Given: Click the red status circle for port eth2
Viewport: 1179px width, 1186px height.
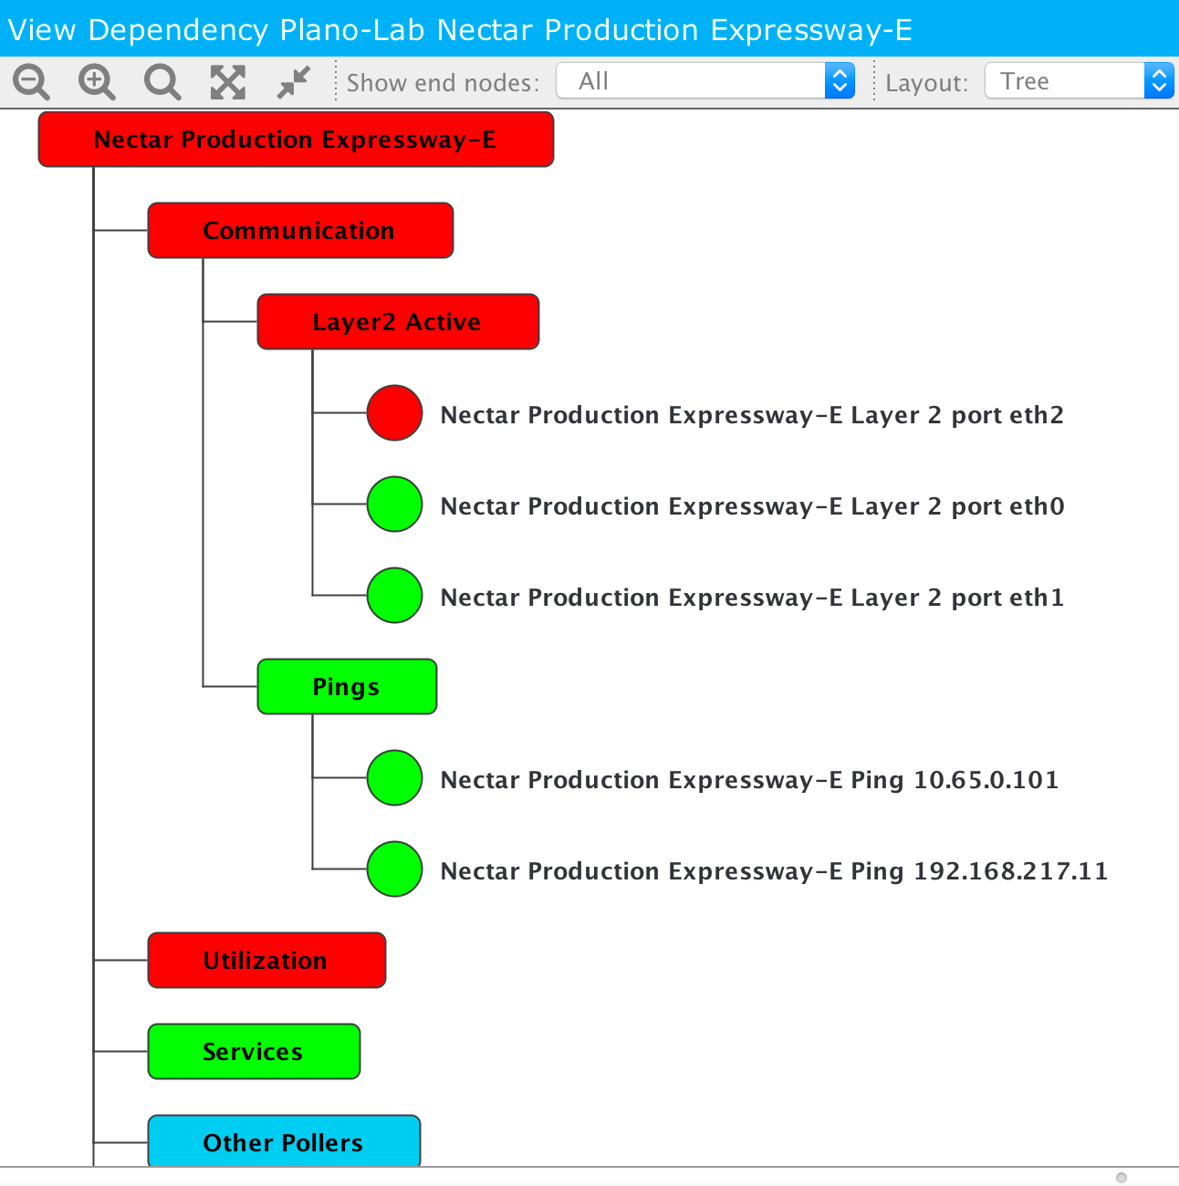Looking at the screenshot, I should (394, 413).
